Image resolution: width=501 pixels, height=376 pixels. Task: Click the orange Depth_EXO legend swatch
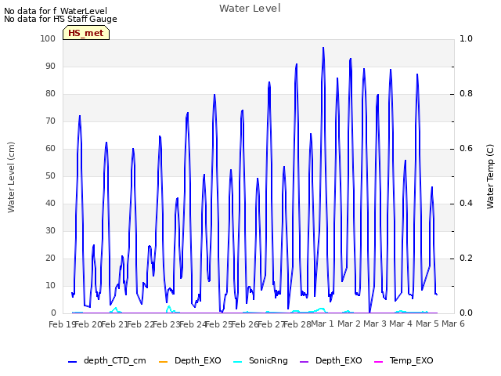164,362
